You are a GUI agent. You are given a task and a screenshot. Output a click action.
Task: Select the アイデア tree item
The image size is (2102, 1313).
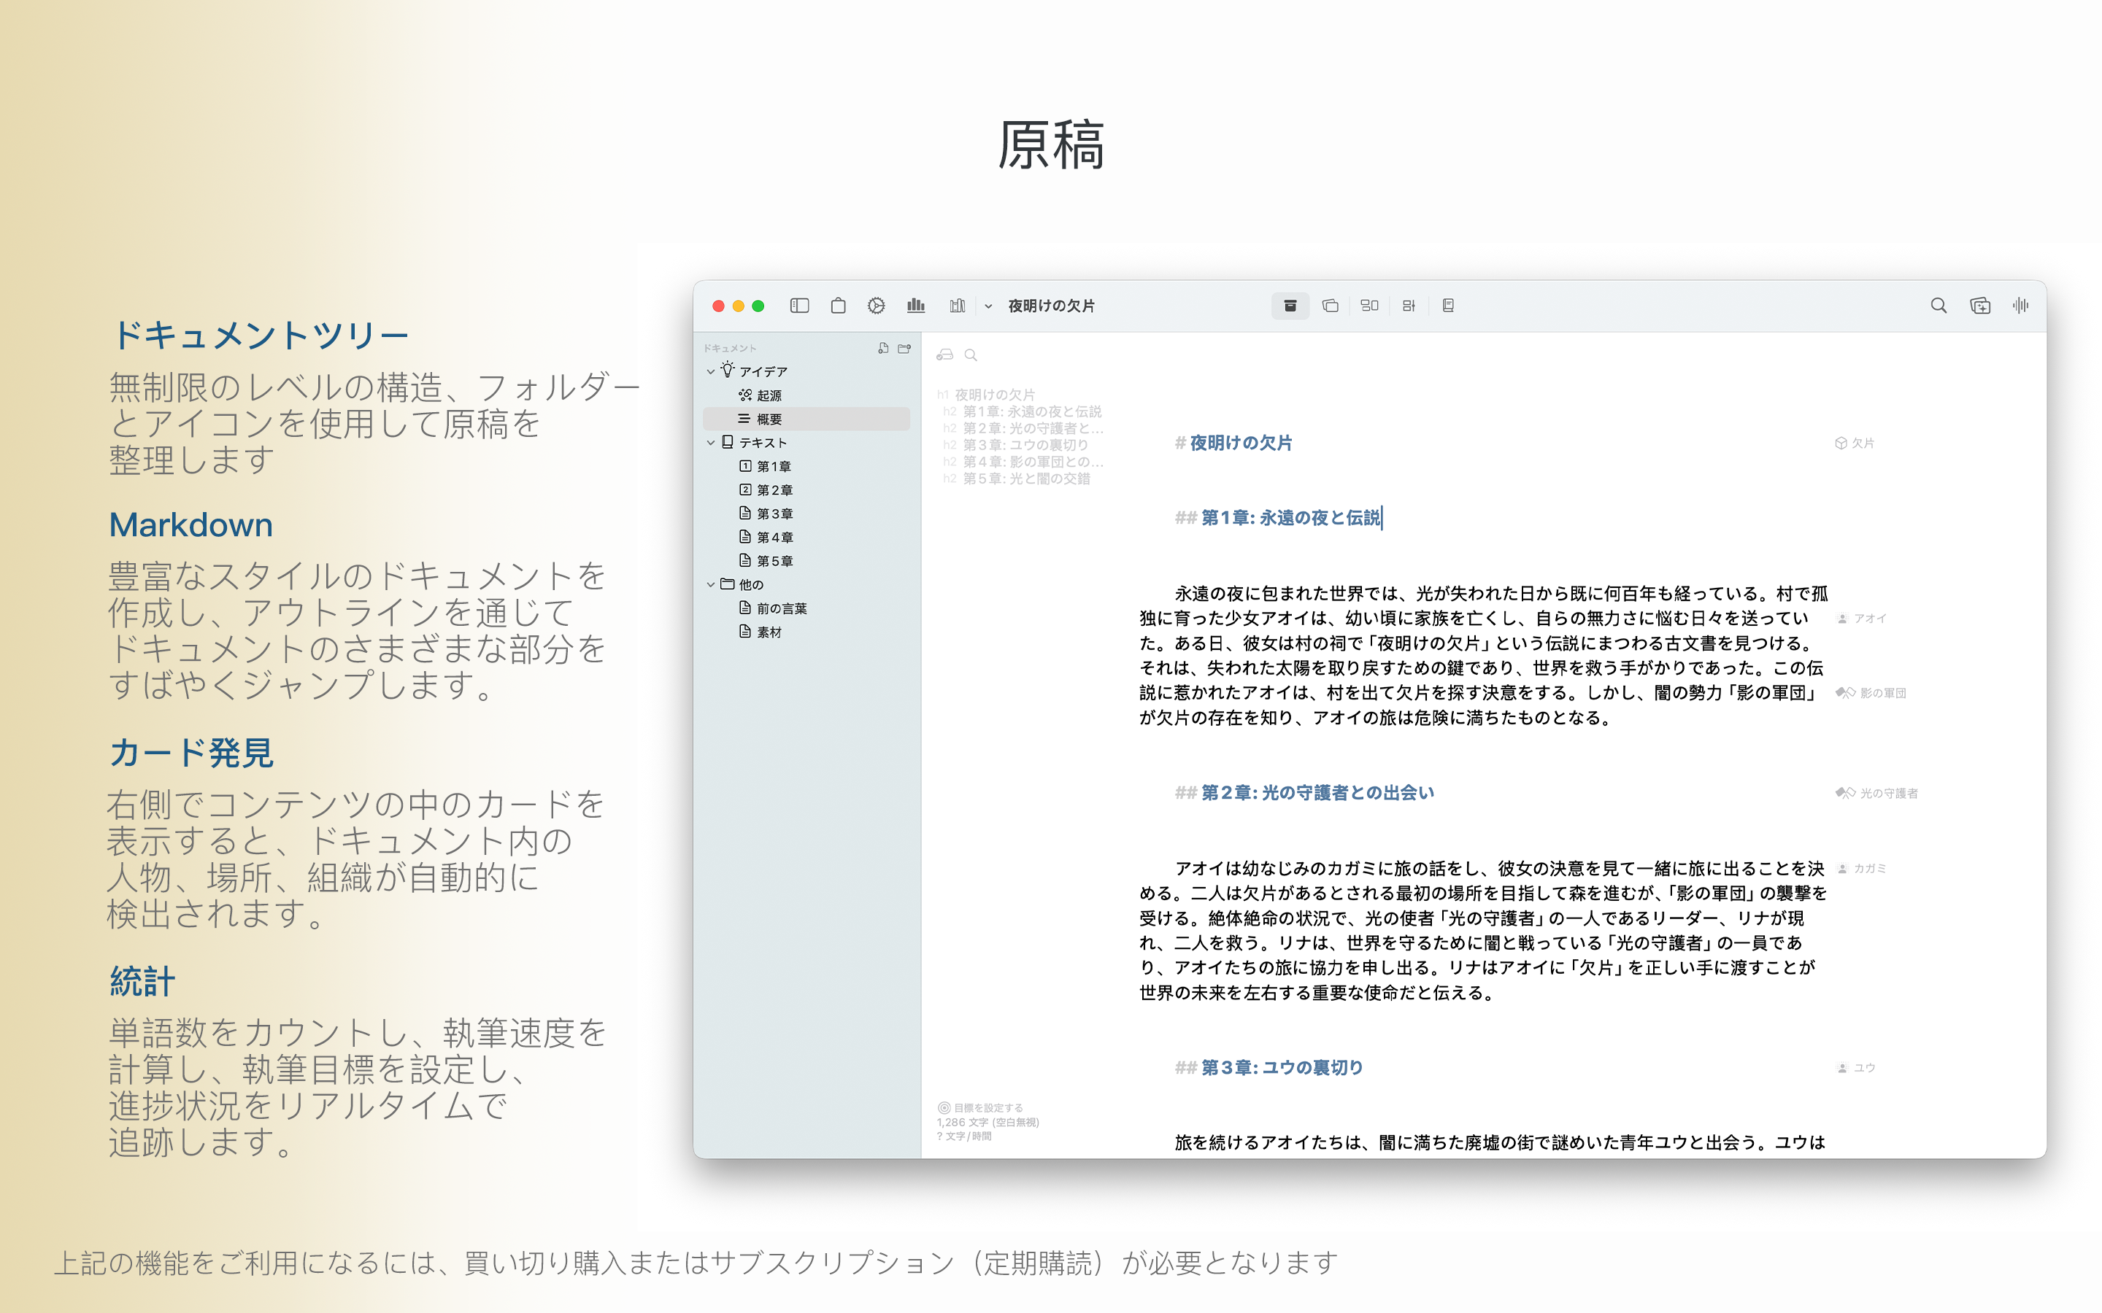click(763, 372)
